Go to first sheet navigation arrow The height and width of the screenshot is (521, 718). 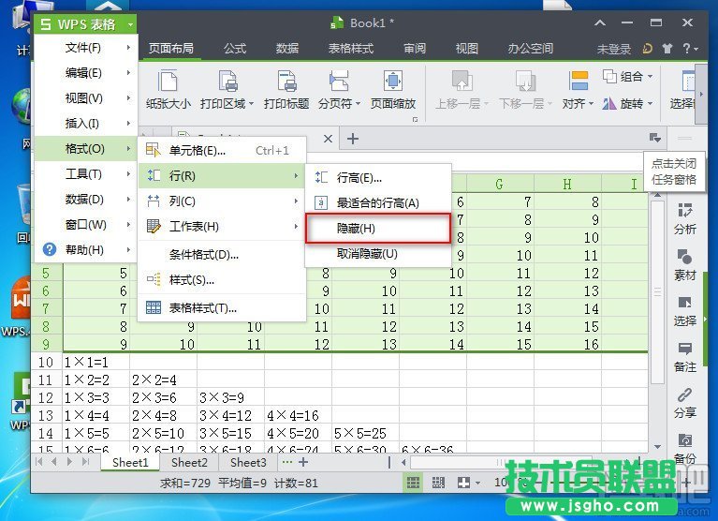point(39,462)
